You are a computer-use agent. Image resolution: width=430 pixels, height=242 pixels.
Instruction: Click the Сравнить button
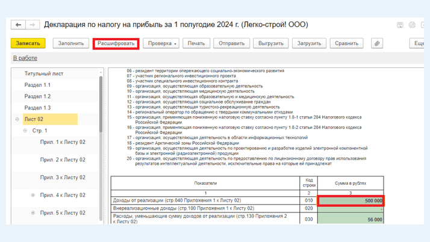point(347,43)
